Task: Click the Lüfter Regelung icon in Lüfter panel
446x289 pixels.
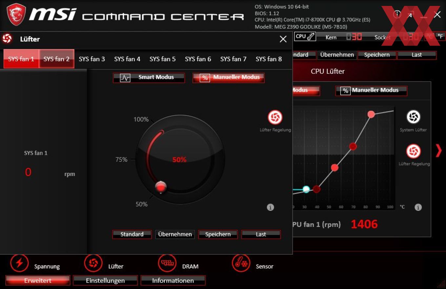Action: (x=275, y=117)
